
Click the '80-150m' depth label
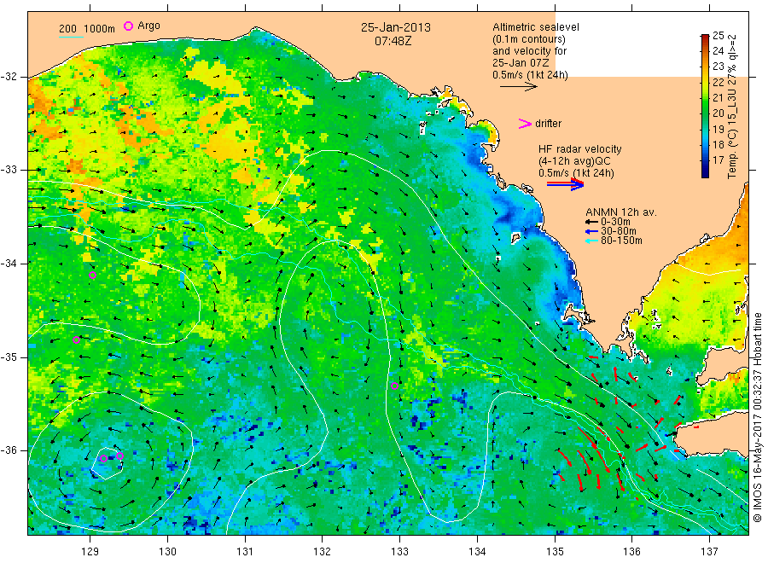point(621,241)
